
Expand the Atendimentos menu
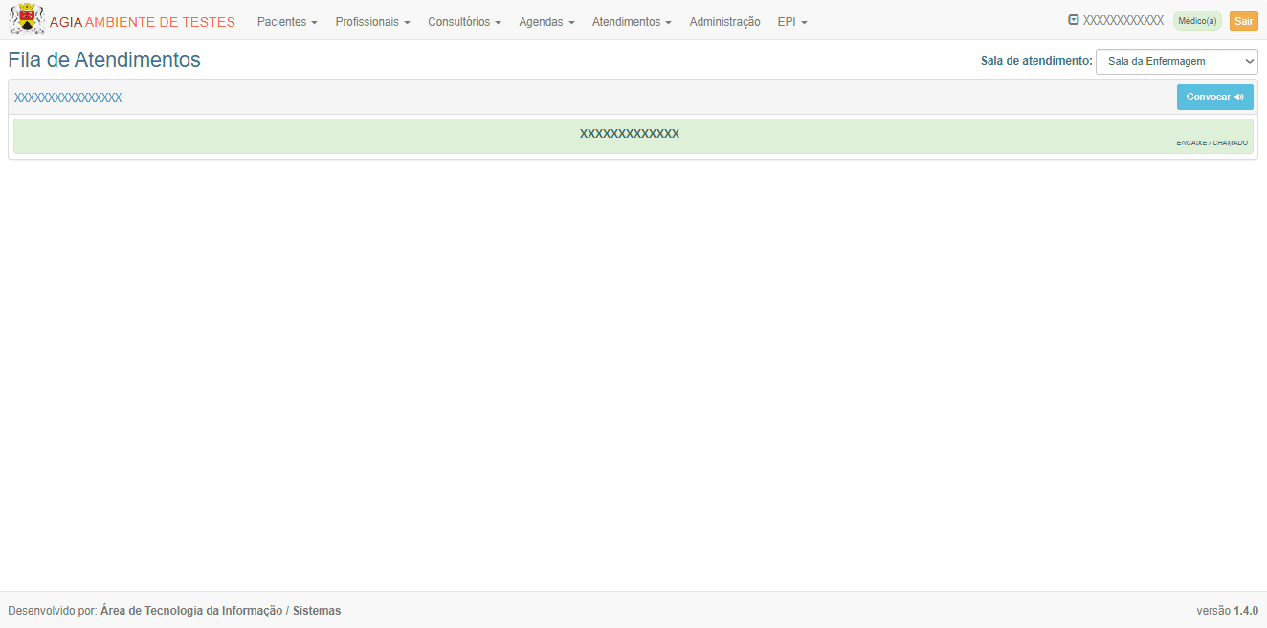click(632, 22)
